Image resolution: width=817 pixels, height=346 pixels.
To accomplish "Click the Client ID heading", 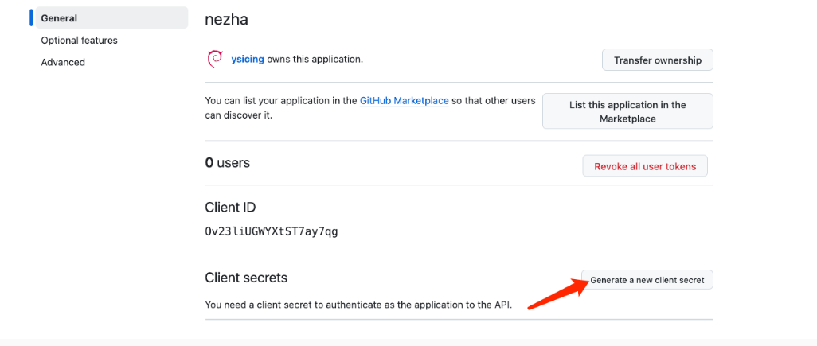I will 230,208.
